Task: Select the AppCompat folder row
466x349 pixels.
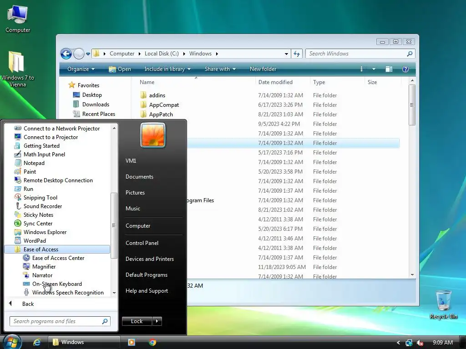Action: [x=269, y=105]
